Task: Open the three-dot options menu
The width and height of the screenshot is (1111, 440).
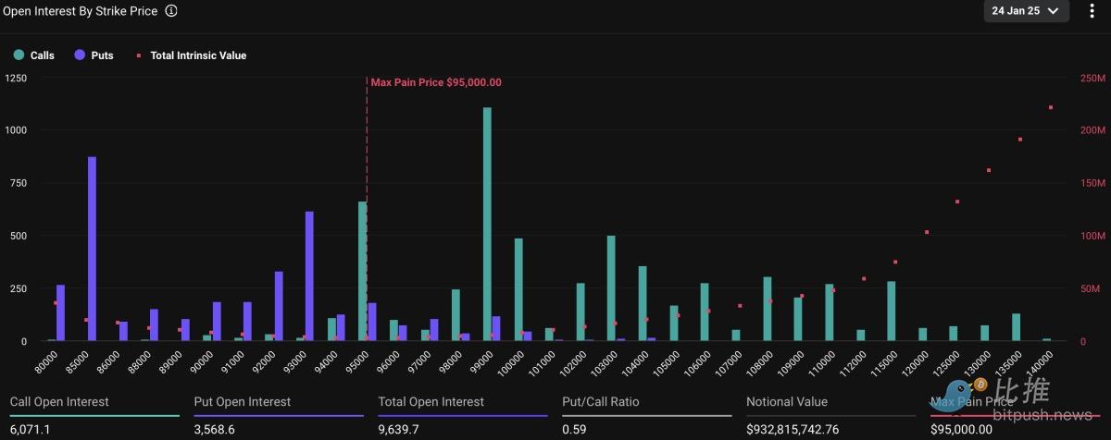Action: (x=1092, y=11)
